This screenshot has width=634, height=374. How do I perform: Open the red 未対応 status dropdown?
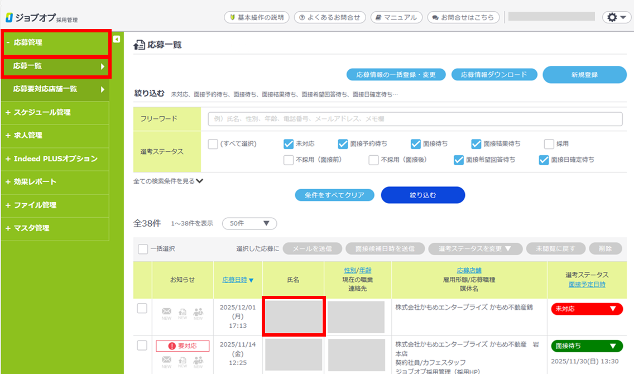click(x=586, y=309)
